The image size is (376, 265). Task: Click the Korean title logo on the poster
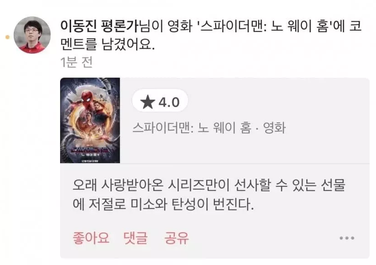(90, 151)
